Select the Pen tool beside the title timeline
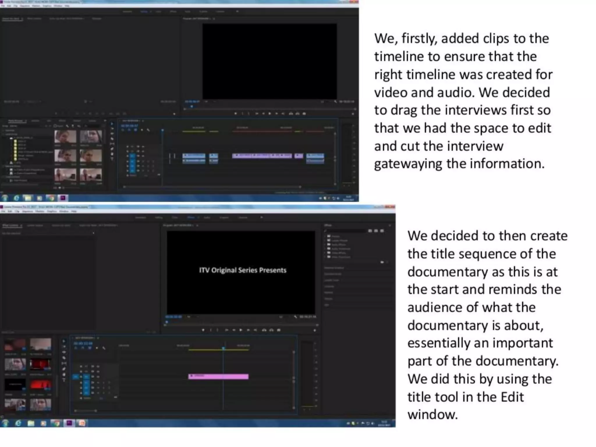Screen dimensions: 596x447 coord(64,369)
